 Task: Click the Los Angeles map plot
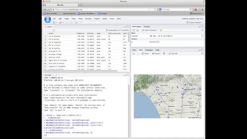coord(167,96)
